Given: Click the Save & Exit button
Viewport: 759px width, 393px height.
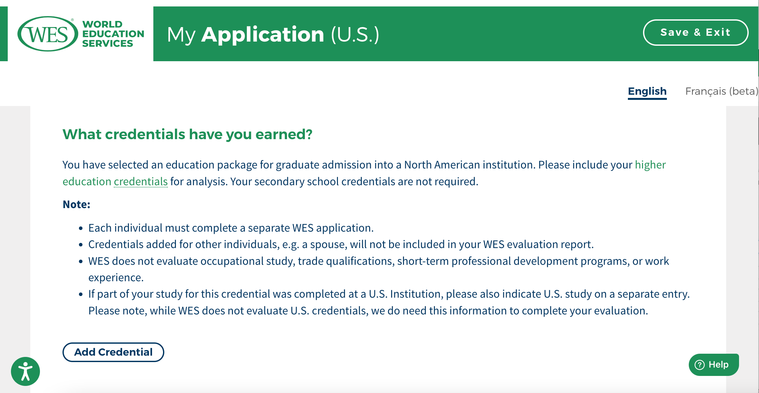Looking at the screenshot, I should (x=696, y=33).
